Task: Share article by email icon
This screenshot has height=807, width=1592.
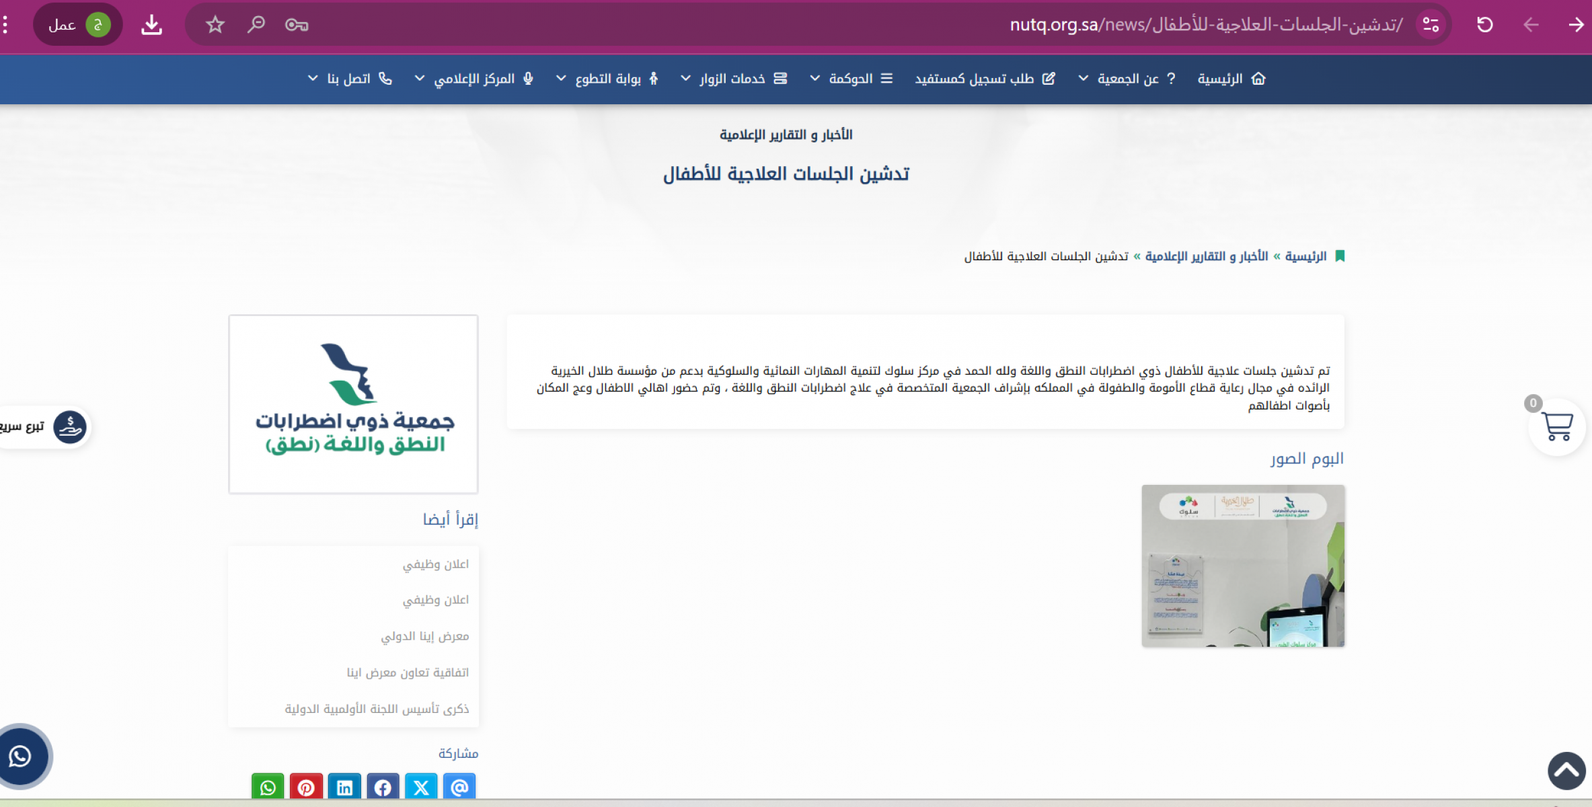Action: click(459, 787)
